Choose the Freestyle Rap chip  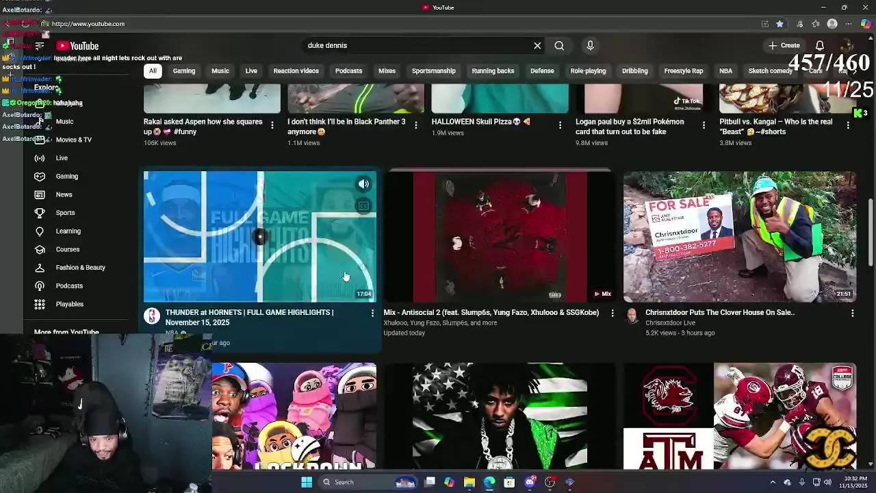tap(684, 71)
